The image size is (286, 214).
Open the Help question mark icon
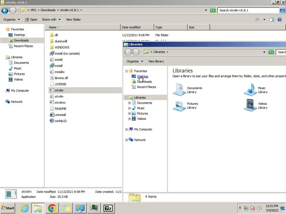tap(279, 20)
